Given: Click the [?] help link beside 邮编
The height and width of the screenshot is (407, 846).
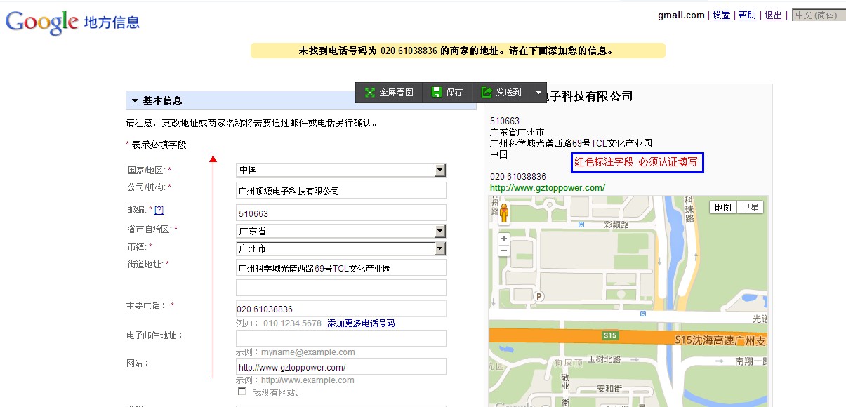Looking at the screenshot, I should click(x=159, y=210).
